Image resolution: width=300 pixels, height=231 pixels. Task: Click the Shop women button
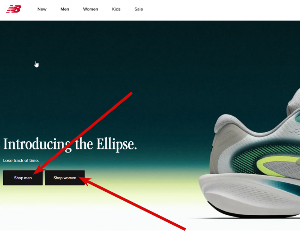click(65, 178)
